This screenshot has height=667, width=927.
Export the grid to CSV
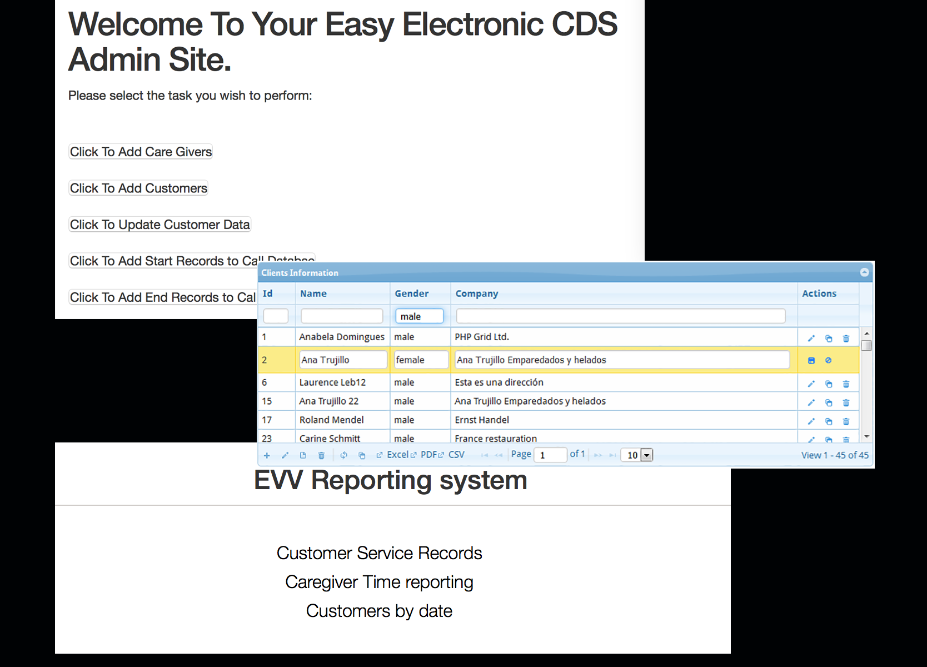456,455
